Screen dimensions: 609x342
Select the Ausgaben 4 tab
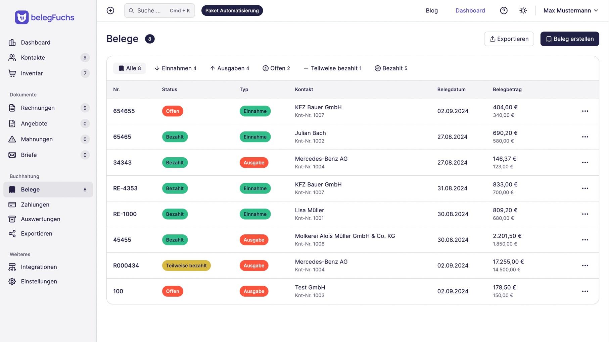(x=230, y=68)
